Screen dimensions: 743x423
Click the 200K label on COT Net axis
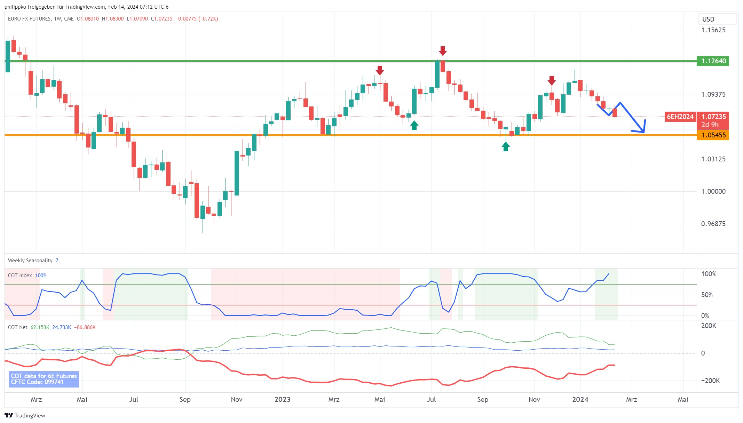709,326
